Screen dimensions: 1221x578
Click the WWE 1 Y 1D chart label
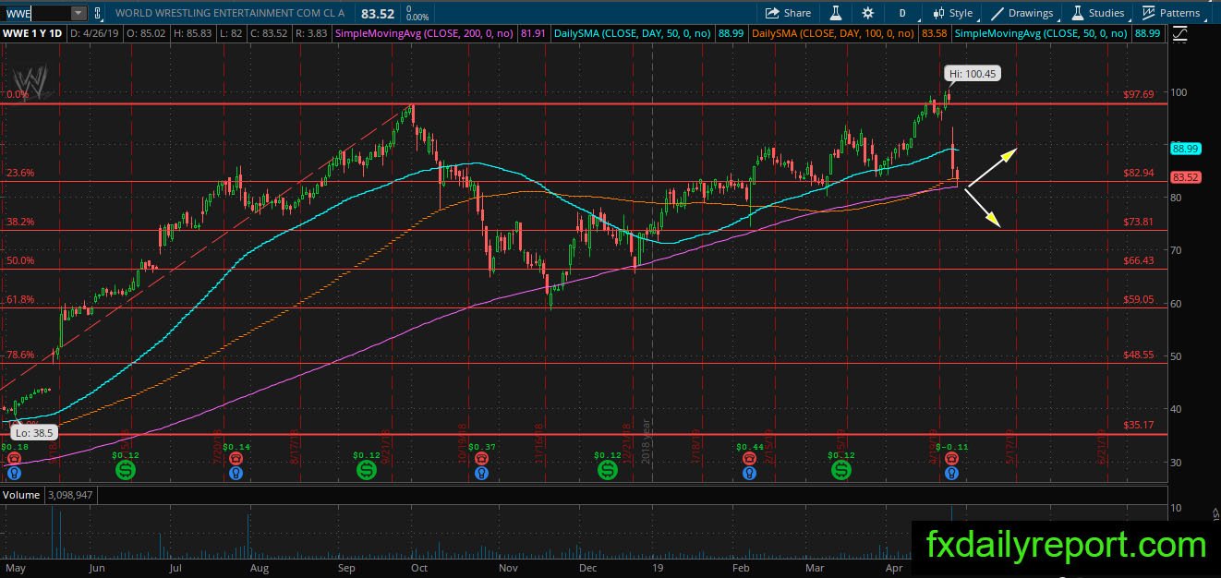[33, 33]
